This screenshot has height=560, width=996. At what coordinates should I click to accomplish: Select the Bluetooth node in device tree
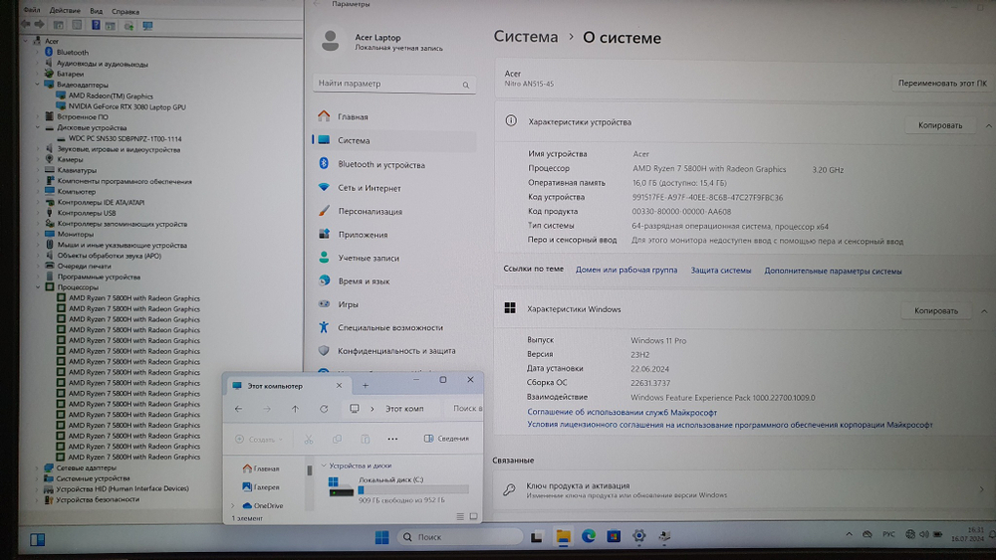coord(73,53)
